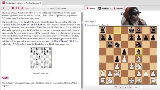Open the Explanation of symbols link

tap(96, 25)
